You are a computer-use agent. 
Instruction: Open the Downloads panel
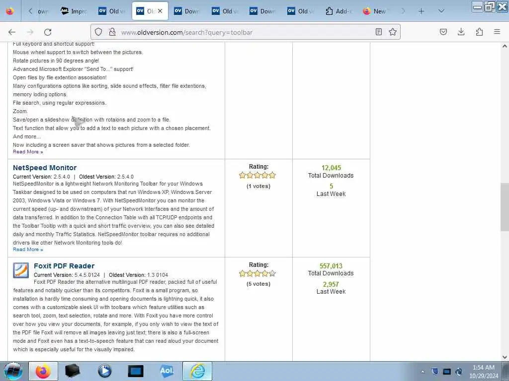pyautogui.click(x=461, y=32)
